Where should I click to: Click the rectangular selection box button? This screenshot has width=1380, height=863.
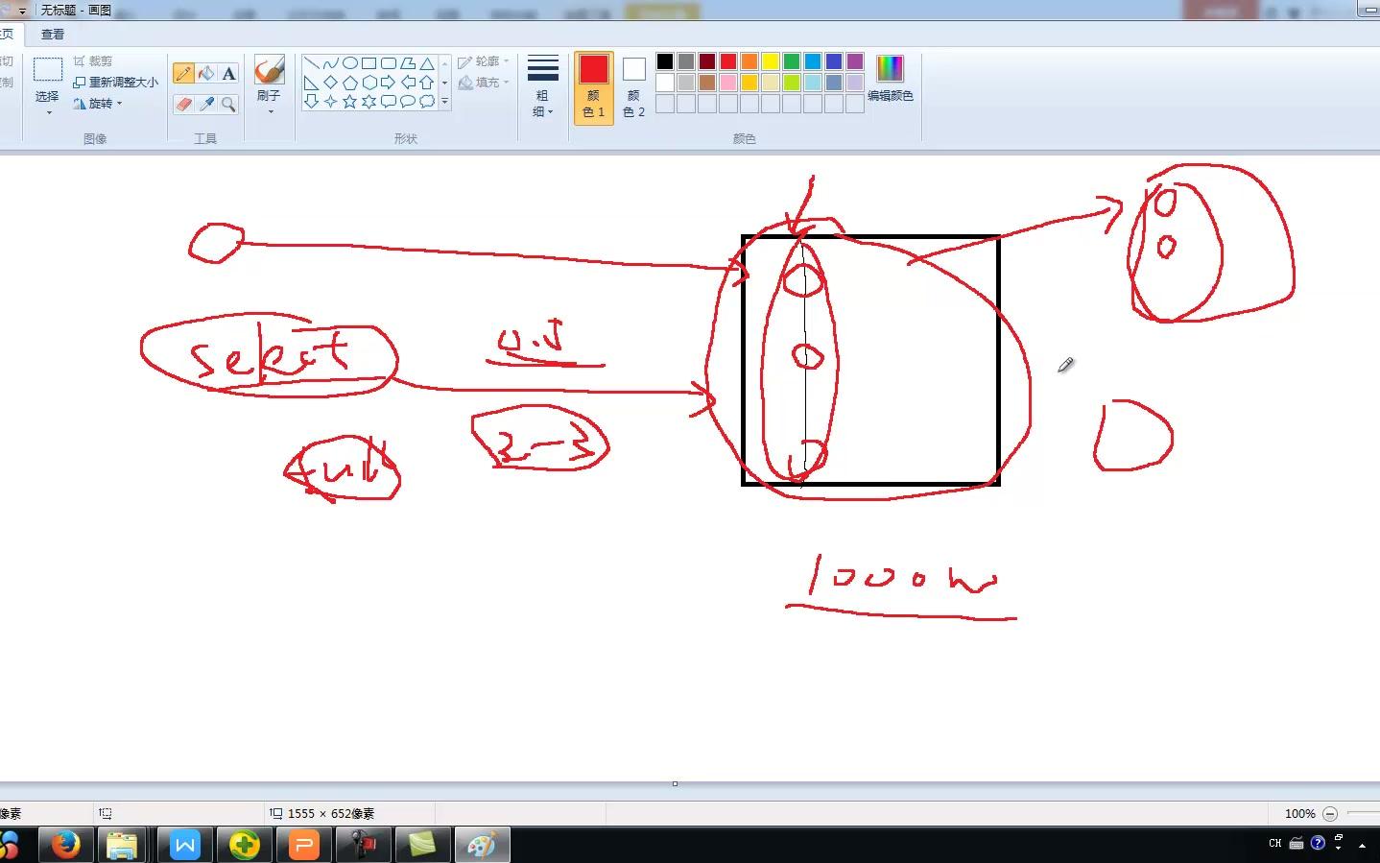[x=48, y=70]
